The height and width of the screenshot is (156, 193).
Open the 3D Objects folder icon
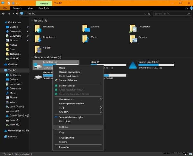38,29
